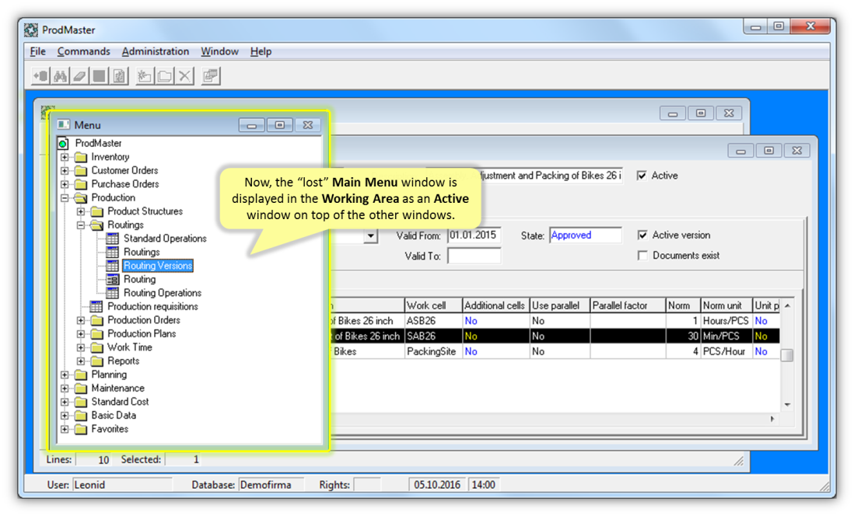Image resolution: width=854 pixels, height=516 pixels.
Task: Click the Hours/PCS norm unit cell
Action: click(x=726, y=321)
